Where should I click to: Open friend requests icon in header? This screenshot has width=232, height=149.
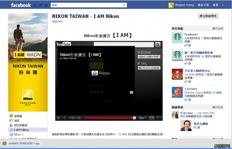(x=35, y=5)
